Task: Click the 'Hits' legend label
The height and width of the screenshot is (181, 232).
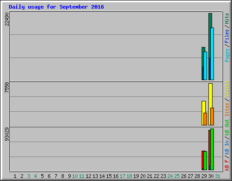Action: [227, 19]
